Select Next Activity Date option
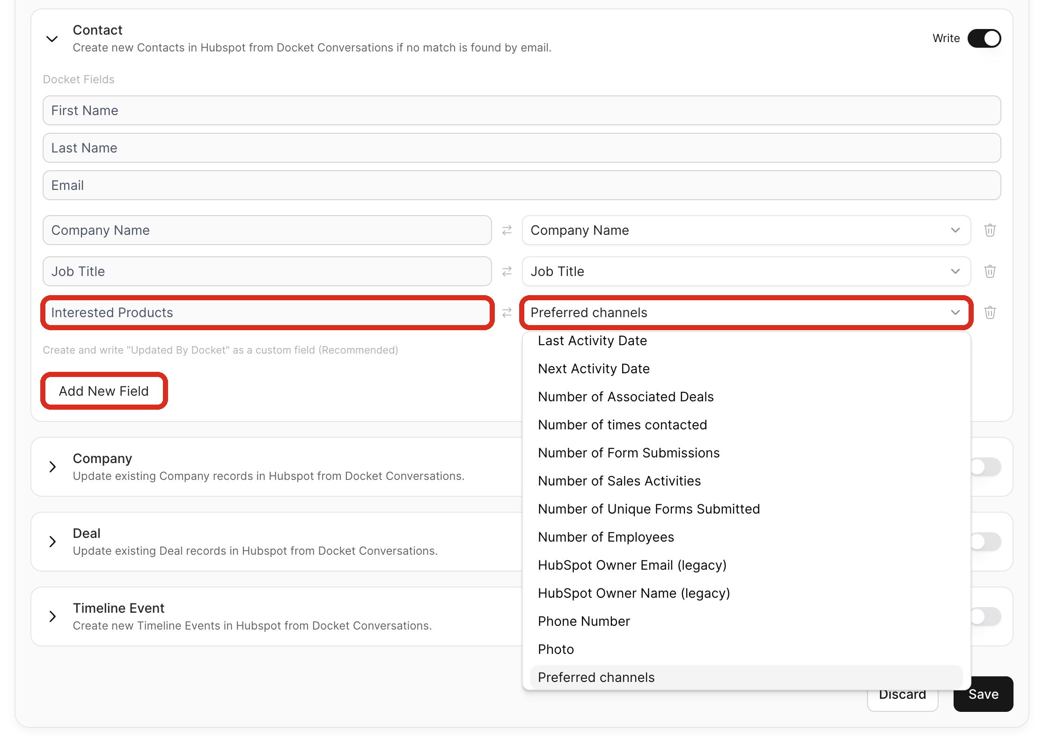 pos(746,369)
